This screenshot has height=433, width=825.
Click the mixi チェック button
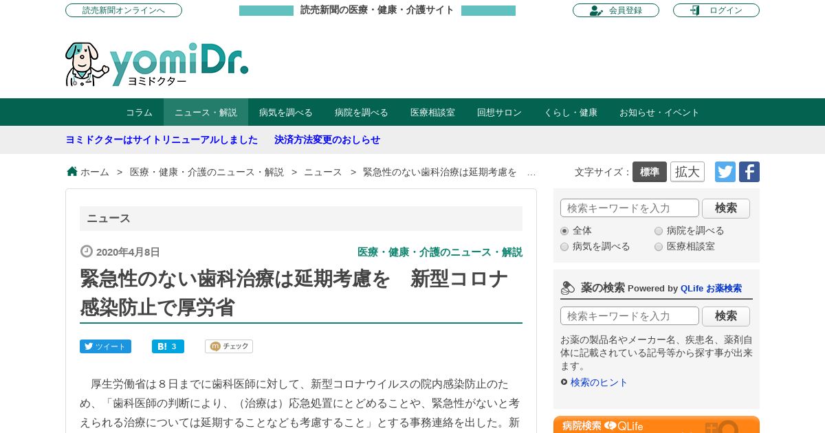(229, 346)
